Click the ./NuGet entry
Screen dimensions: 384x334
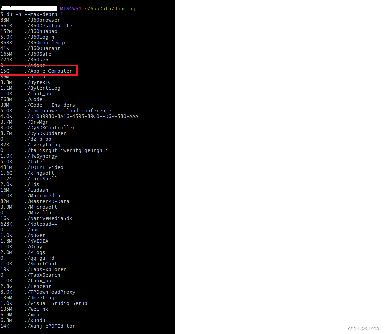(x=23, y=235)
